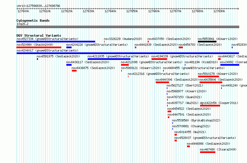Click nsv6446986 (Sedlazeck2020) label
The image size is (247, 163).
(208, 144)
